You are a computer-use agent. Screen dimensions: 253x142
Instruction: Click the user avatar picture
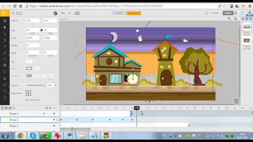(55, 13)
